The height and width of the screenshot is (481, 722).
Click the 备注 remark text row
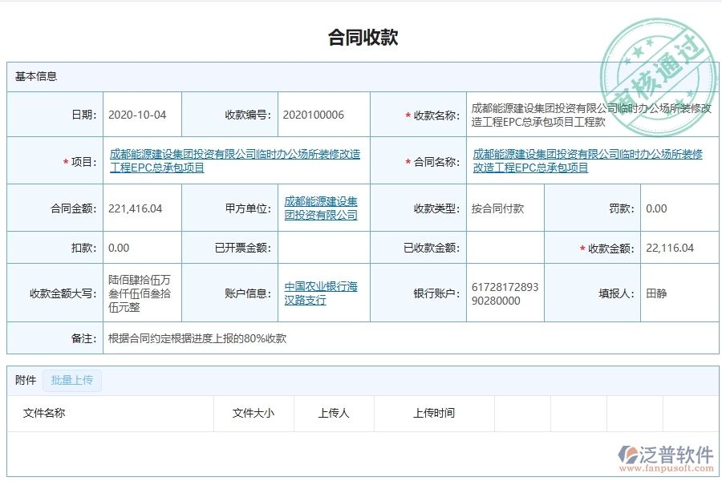pos(197,338)
